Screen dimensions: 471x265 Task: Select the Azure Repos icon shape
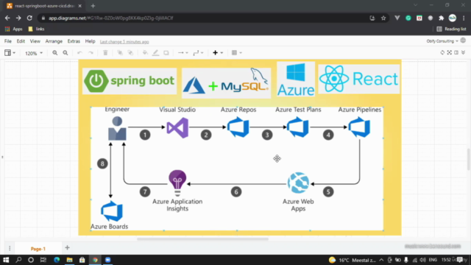click(x=238, y=127)
